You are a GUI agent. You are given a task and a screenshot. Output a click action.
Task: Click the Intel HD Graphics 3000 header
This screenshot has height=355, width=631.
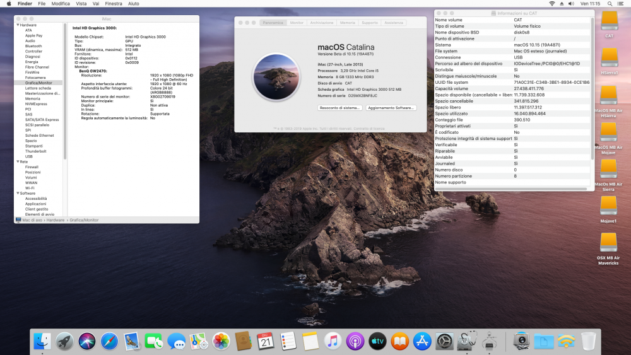pos(95,28)
